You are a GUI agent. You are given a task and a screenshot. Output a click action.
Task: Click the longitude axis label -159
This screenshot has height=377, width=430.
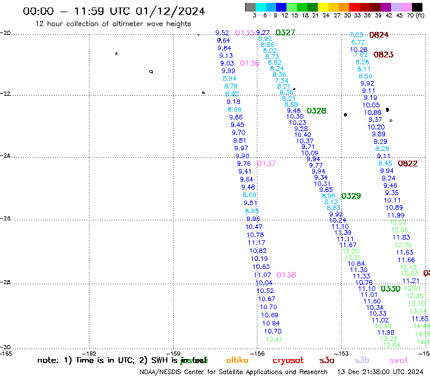(x=174, y=353)
